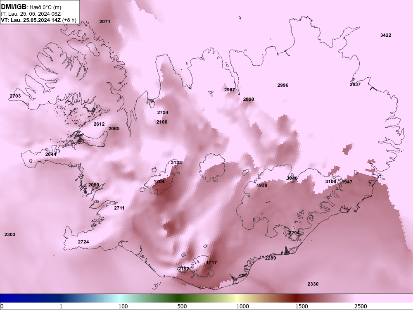
Task: Click the map value 2792
Action: pyautogui.click(x=184, y=269)
